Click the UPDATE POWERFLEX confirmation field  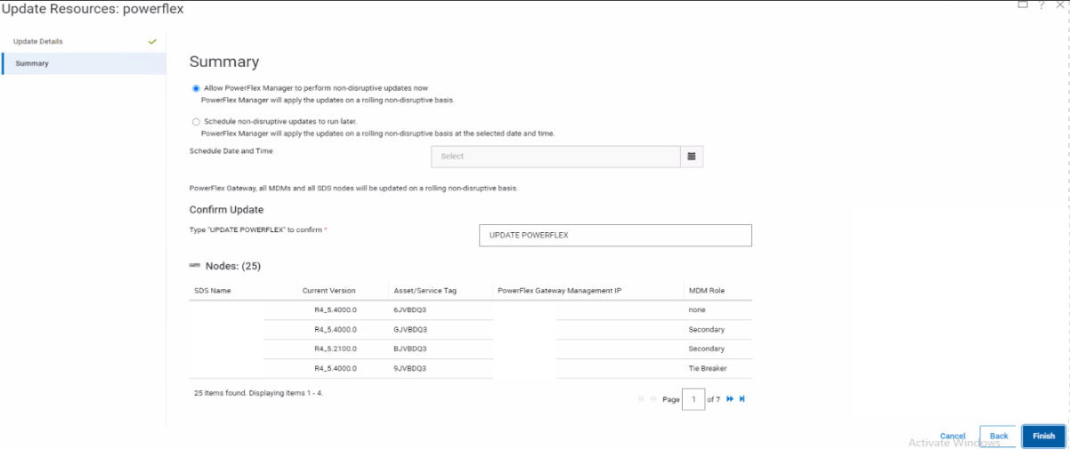[x=615, y=235]
